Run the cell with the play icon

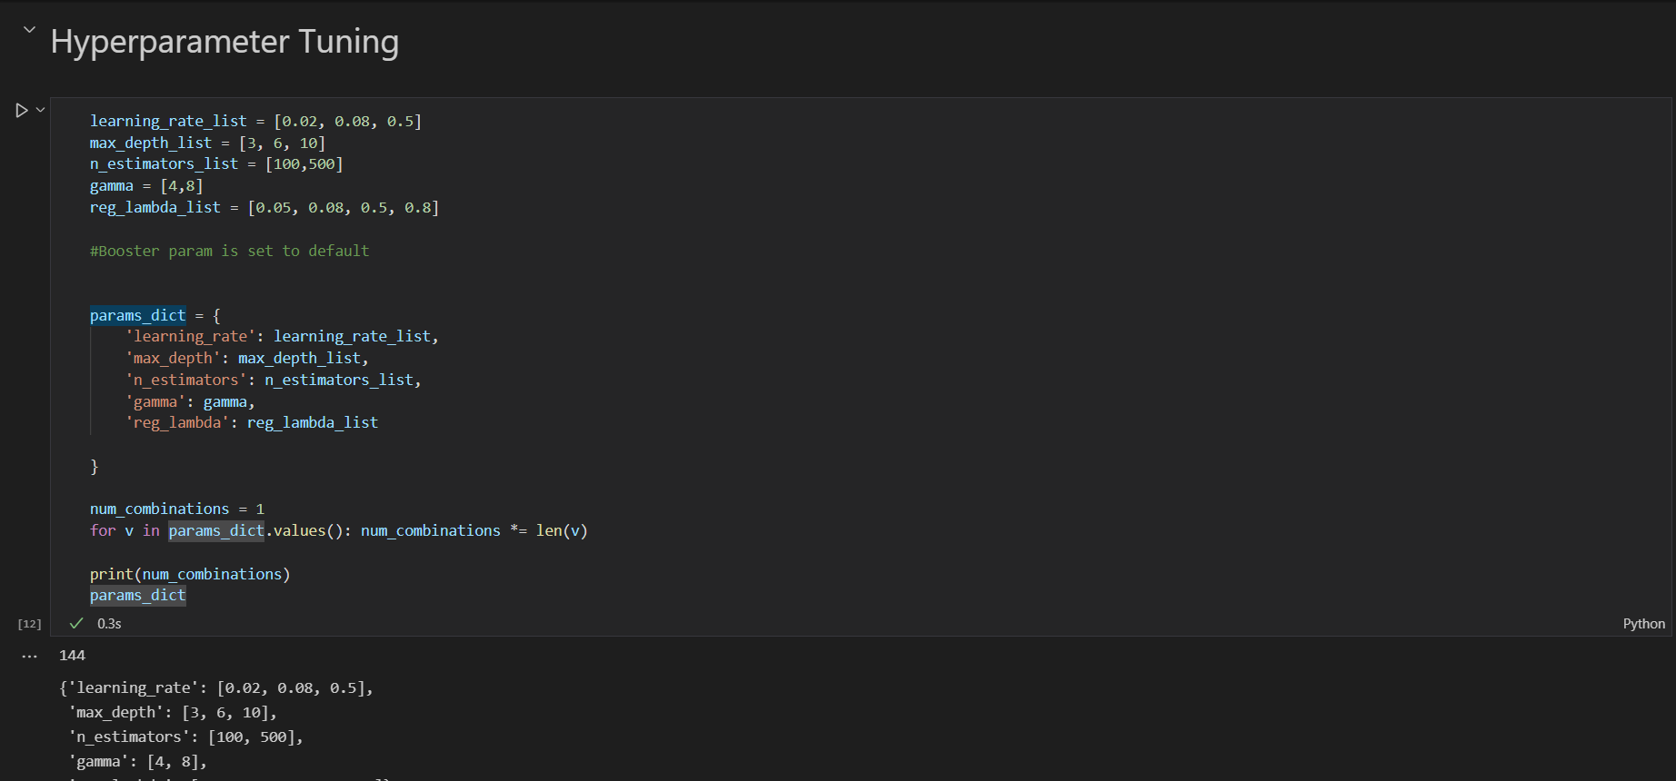coord(21,110)
